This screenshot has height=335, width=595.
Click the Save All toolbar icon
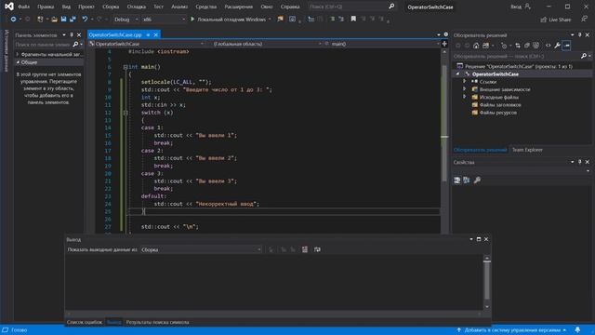click(73, 19)
